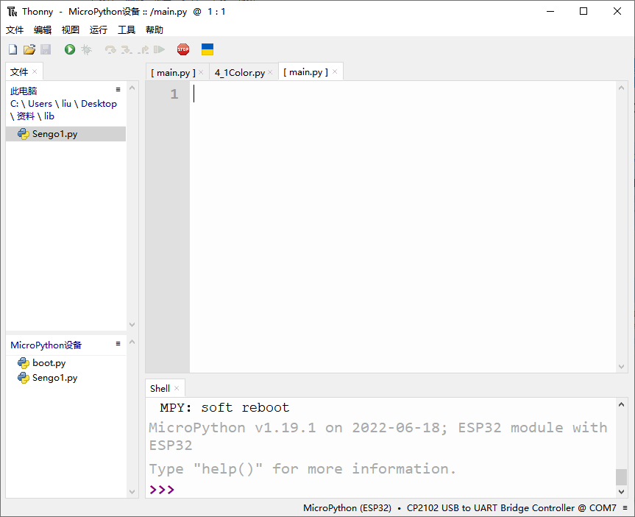Screen dimensions: 635x517
Task: Click the Shell scroll up arrow
Action: click(x=621, y=404)
